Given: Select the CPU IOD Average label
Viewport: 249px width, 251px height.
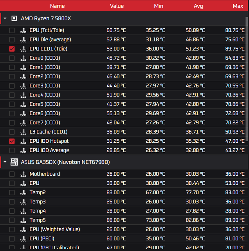Looking at the screenshot, I should pos(49,150).
